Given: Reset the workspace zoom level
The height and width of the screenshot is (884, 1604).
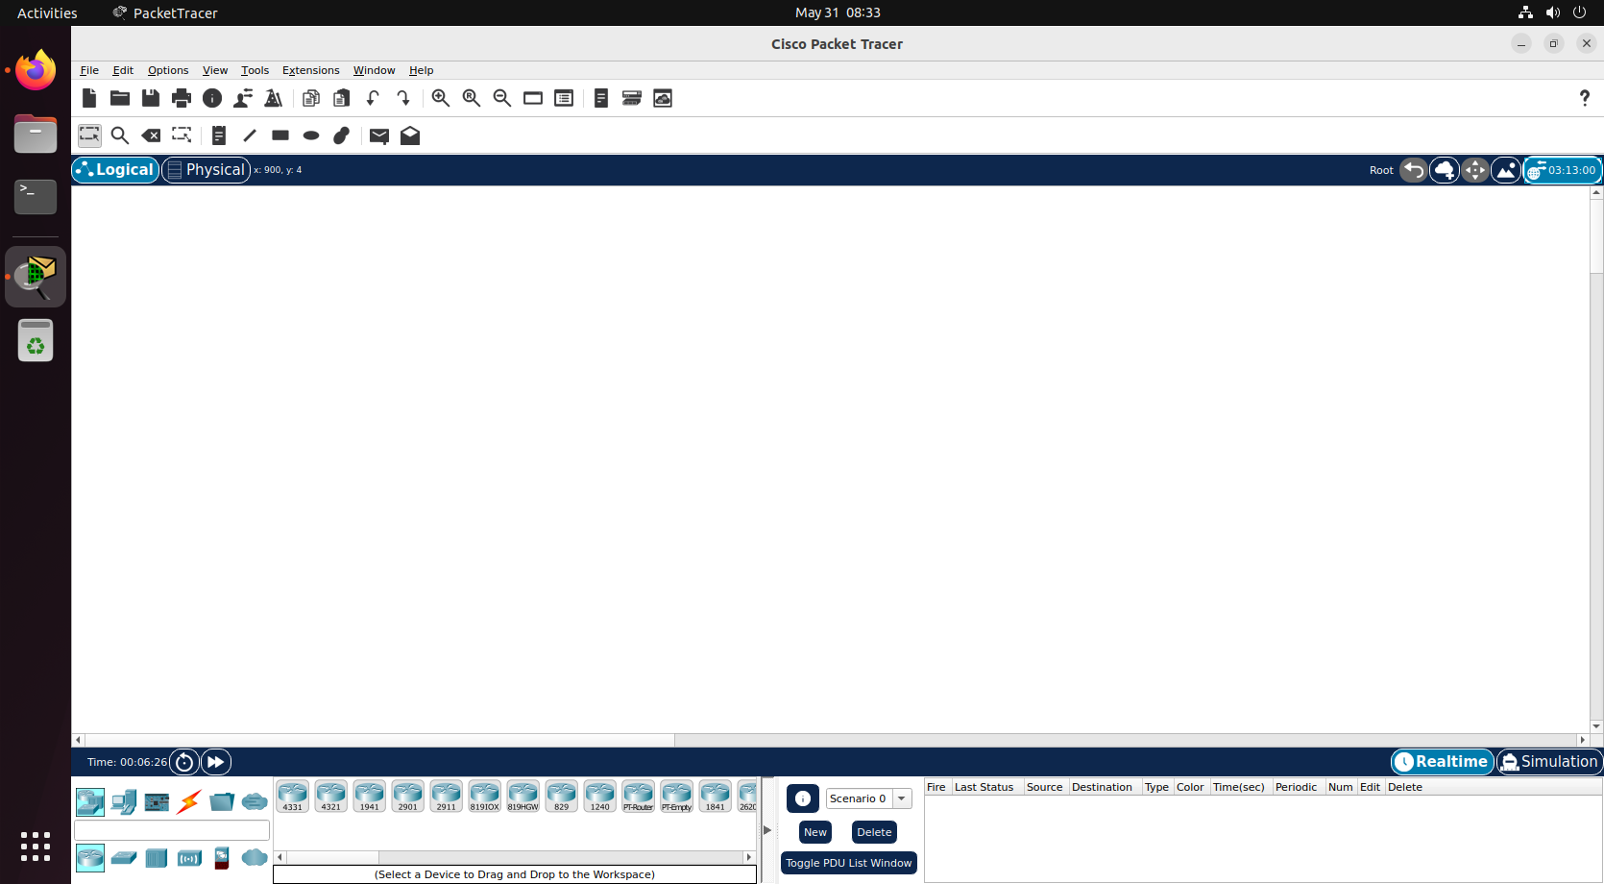Looking at the screenshot, I should (472, 98).
